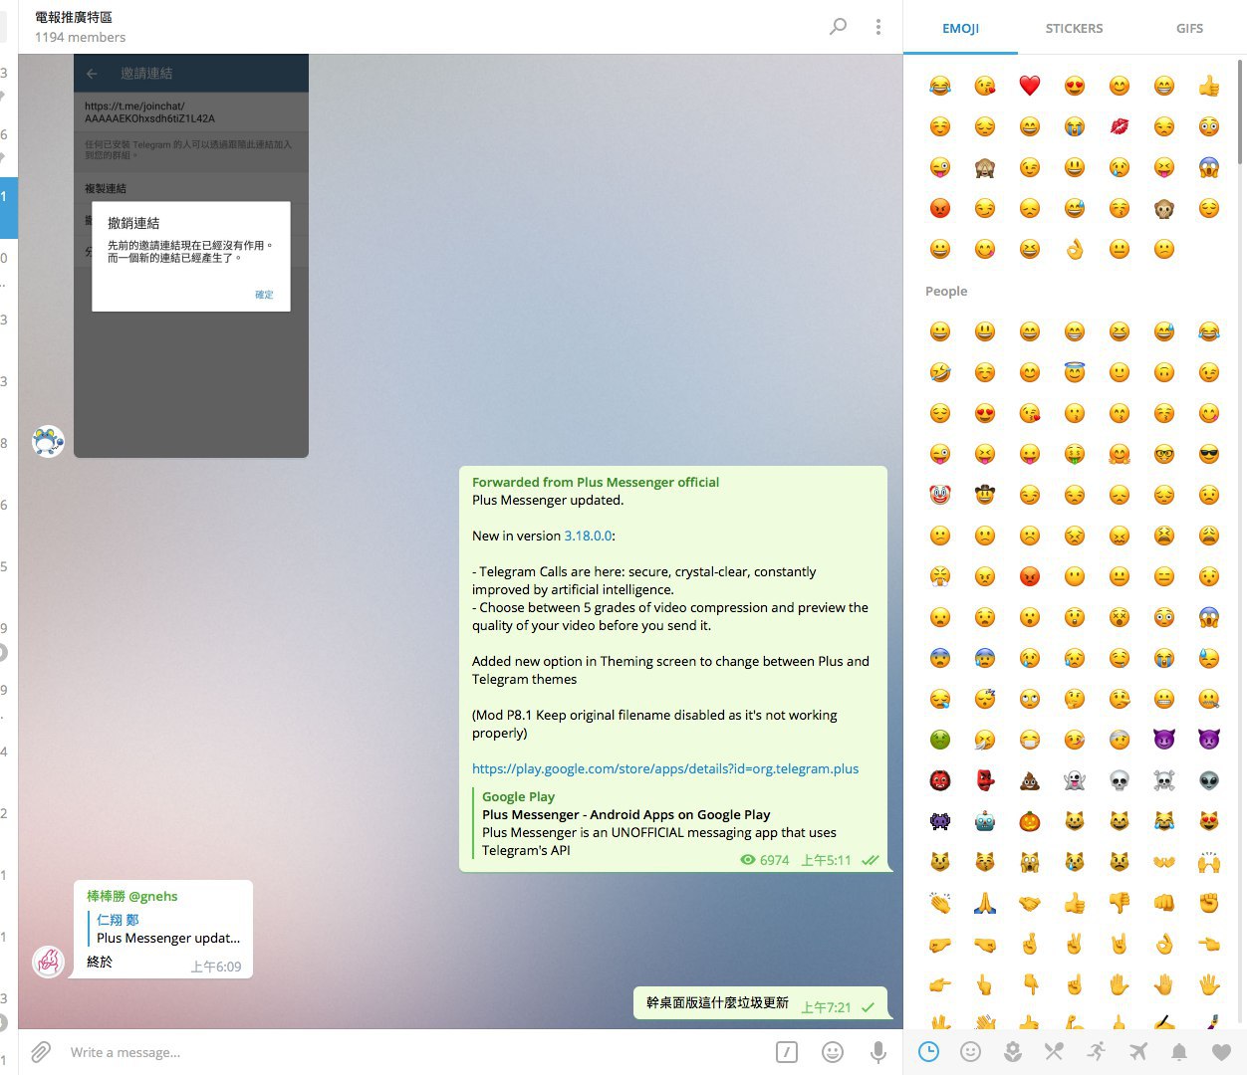Insert the clown face emoji
The image size is (1247, 1075).
pyautogui.click(x=940, y=495)
